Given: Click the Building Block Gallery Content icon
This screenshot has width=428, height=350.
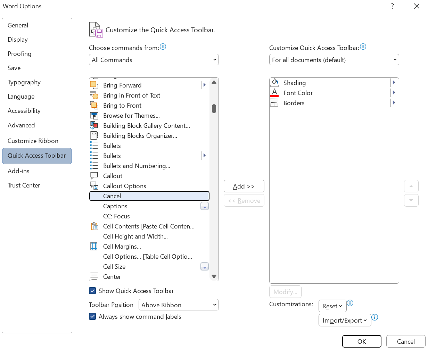Looking at the screenshot, I should point(94,125).
